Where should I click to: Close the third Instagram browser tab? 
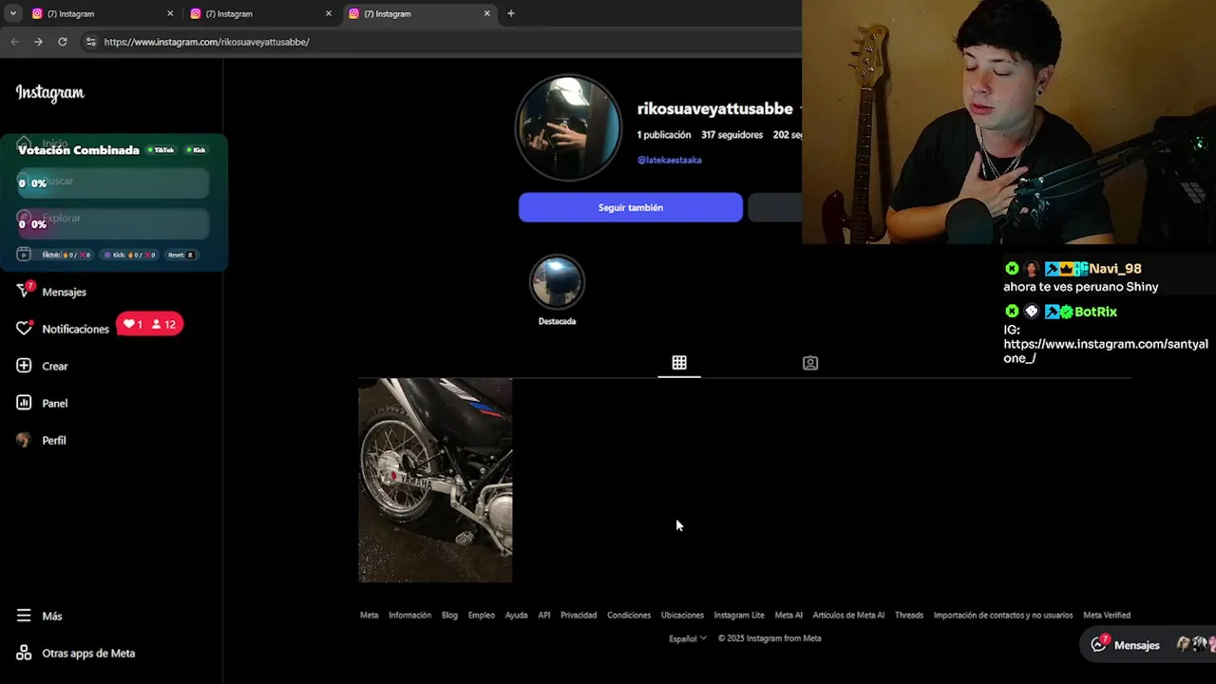tap(487, 13)
